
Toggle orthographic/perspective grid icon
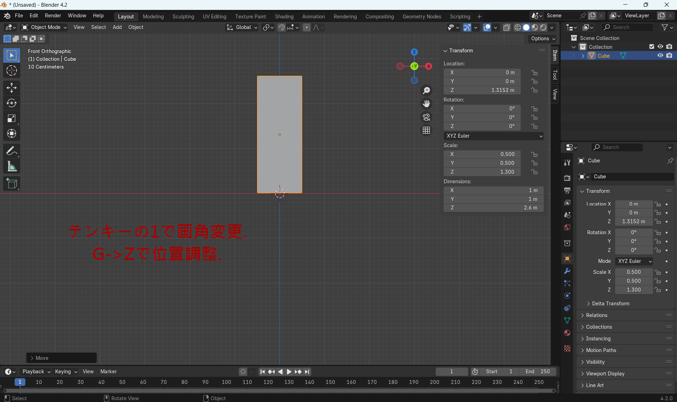[427, 130]
